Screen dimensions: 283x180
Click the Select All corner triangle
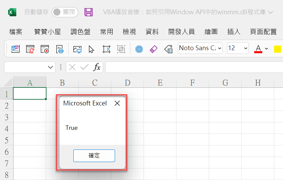click(8, 82)
